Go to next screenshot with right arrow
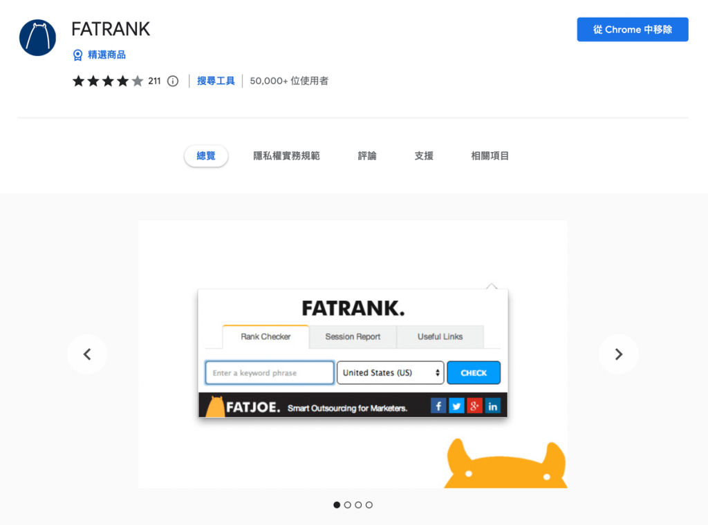This screenshot has width=708, height=525. click(x=619, y=354)
